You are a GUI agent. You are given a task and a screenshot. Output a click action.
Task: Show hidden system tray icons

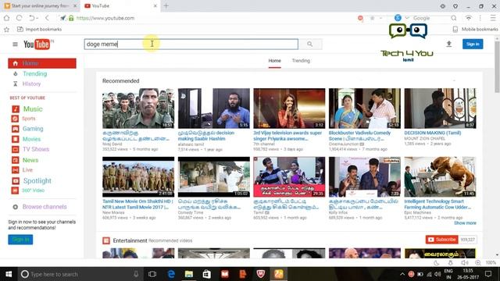click(x=402, y=274)
